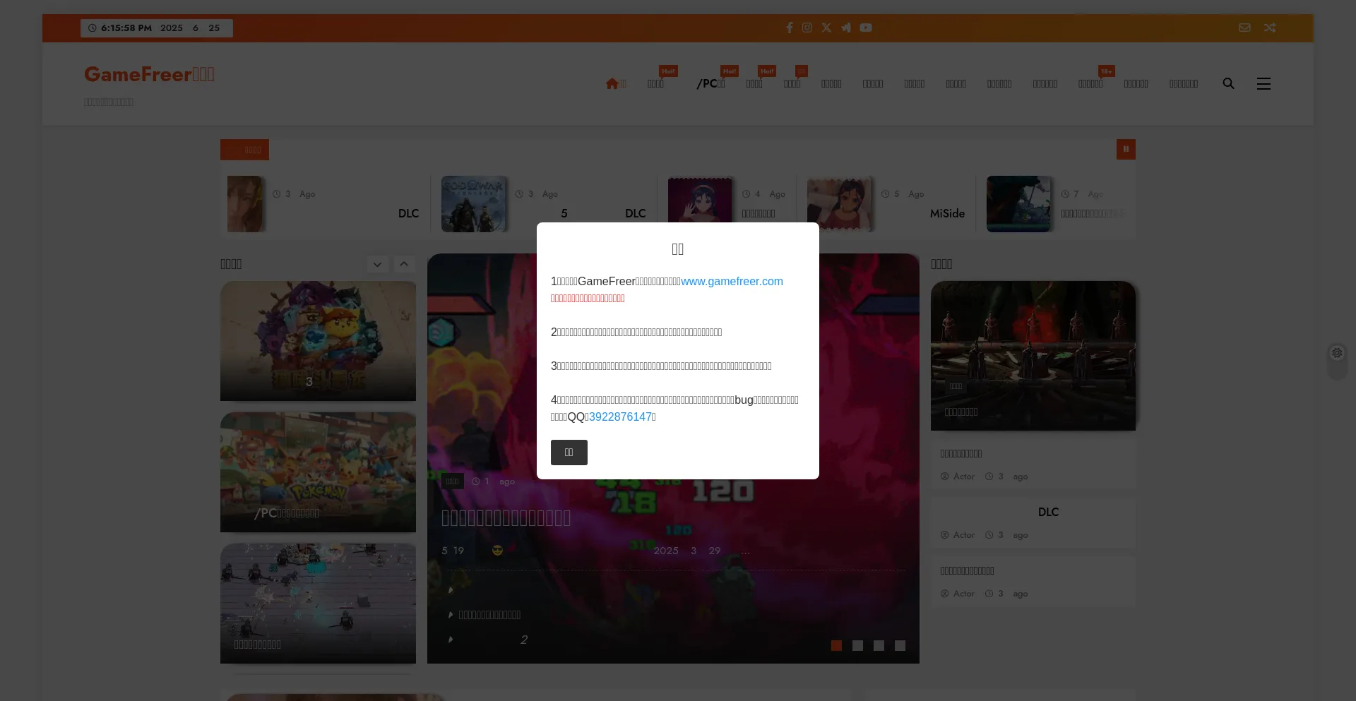Viewport: 1356px width, 701px height.
Task: Open the YouTube channel icon
Action: 866,28
